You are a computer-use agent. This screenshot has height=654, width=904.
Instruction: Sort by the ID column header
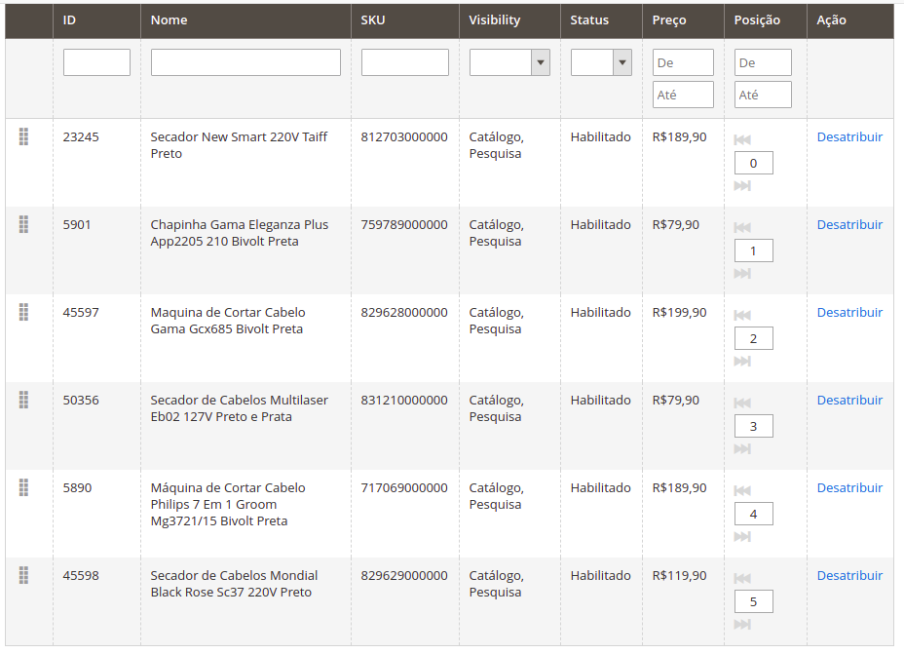pos(70,20)
